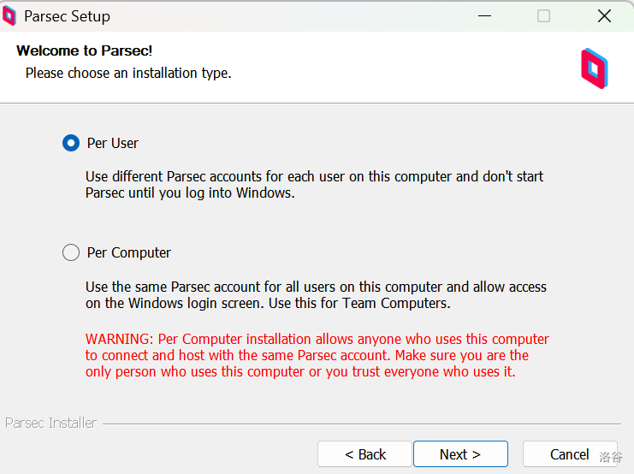Click the watermark in the bottom-right corner
The width and height of the screenshot is (634, 474).
pyautogui.click(x=611, y=457)
